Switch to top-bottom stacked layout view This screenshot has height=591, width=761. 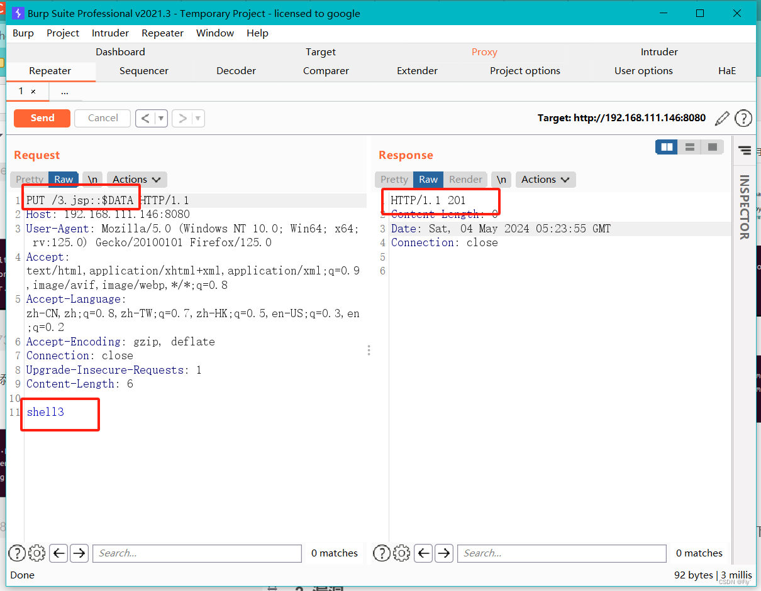pos(690,147)
